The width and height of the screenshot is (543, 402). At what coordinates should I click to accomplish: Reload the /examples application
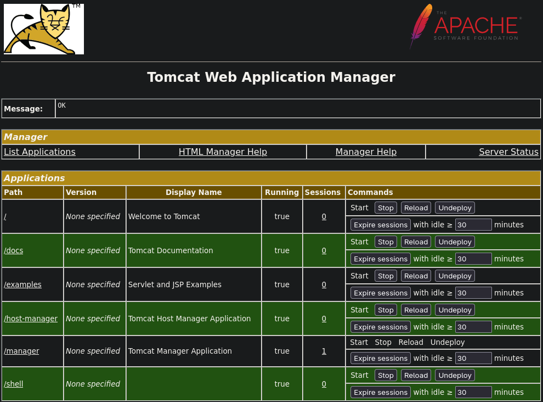[416, 276]
